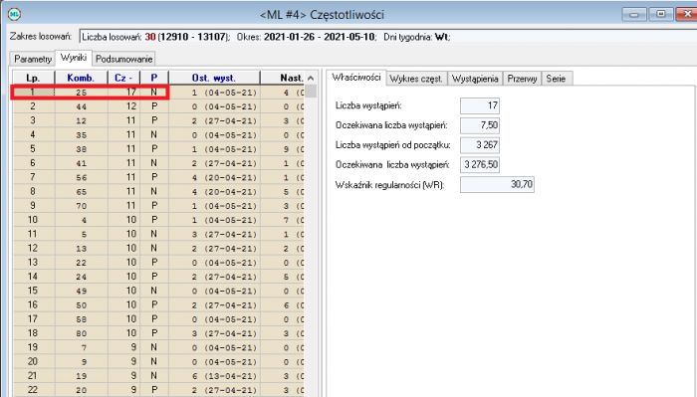The image size is (697, 397).
Task: Click the 3 276,50 expected occurrences field
Action: [x=480, y=165]
